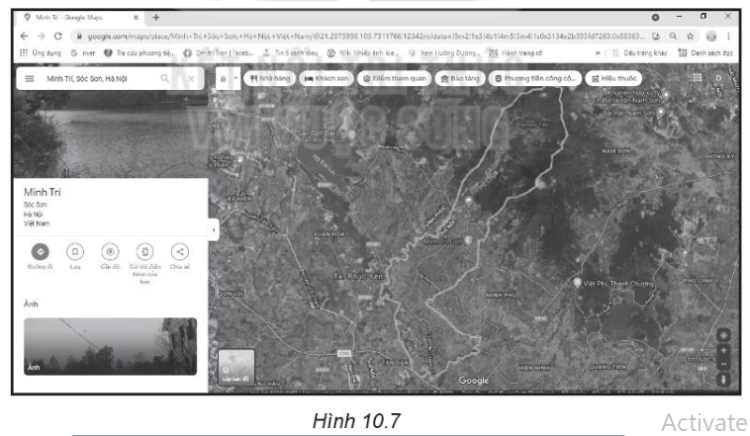The width and height of the screenshot is (750, 436).
Task: Open the Minh Trí photo thumbnail
Action: click(110, 346)
